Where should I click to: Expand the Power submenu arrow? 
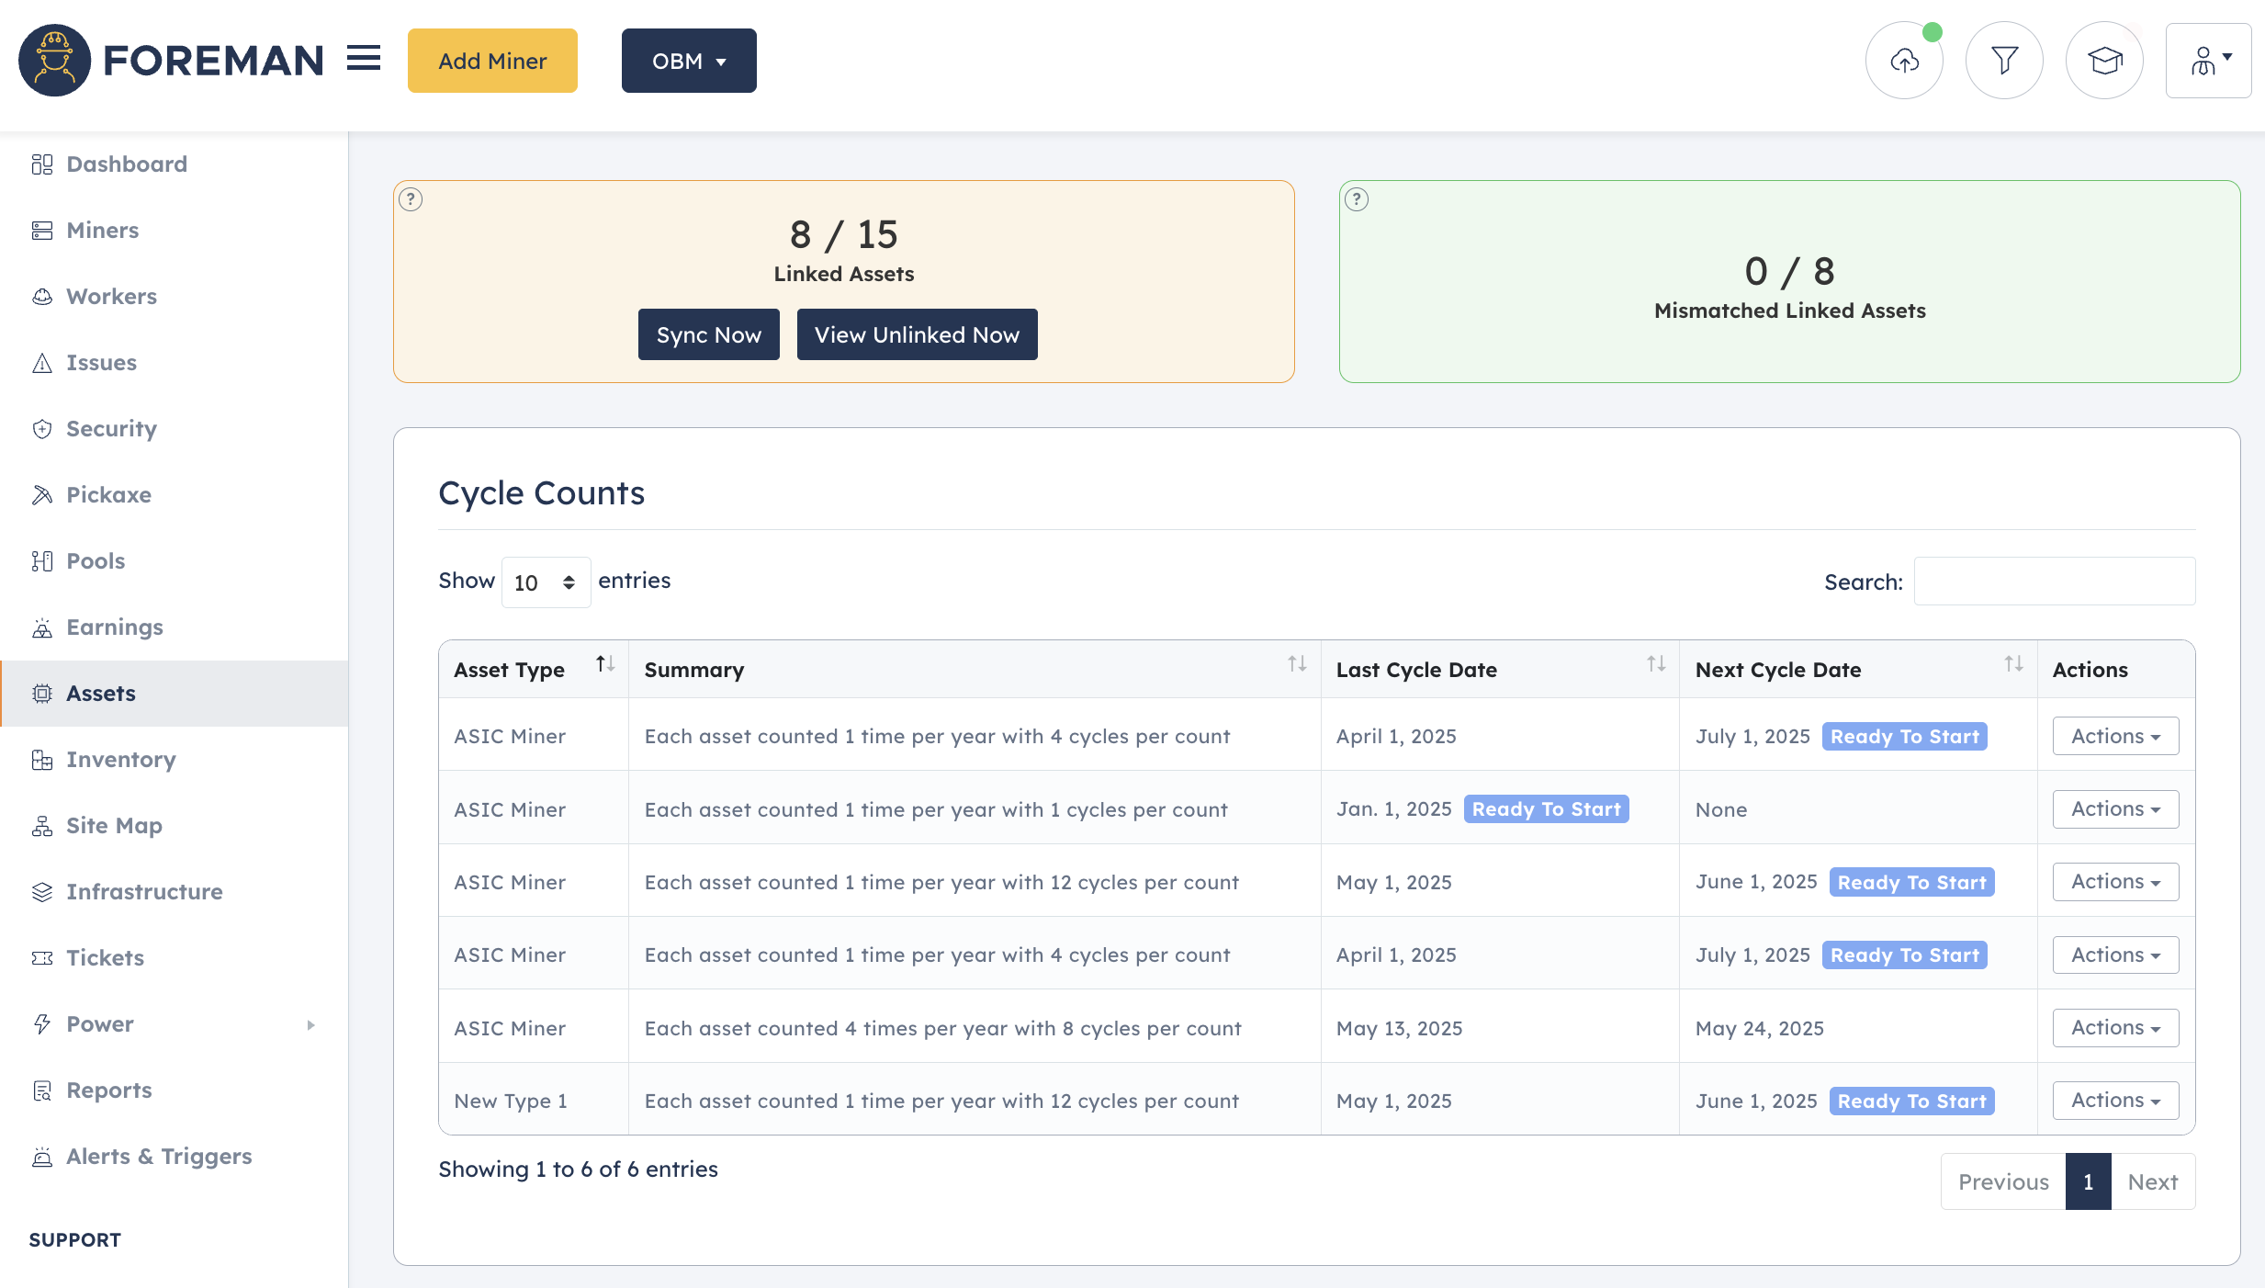click(x=311, y=1025)
